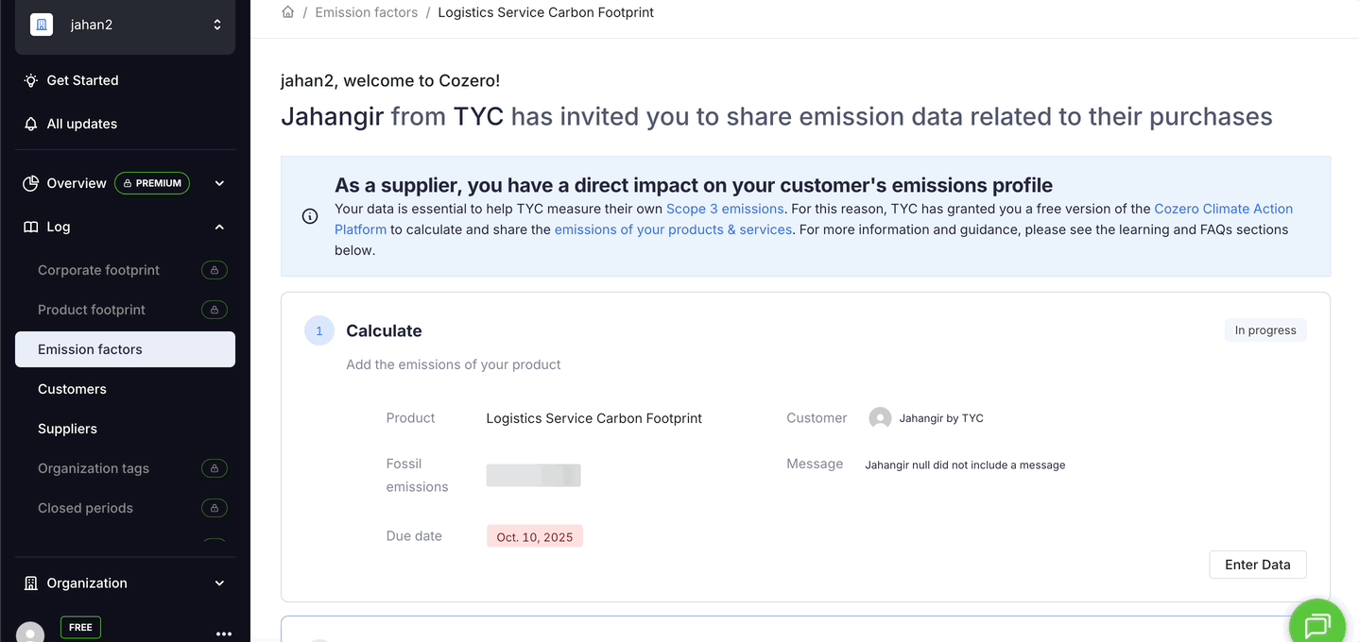
Task: Go to Customers in sidebar
Action: click(x=72, y=389)
